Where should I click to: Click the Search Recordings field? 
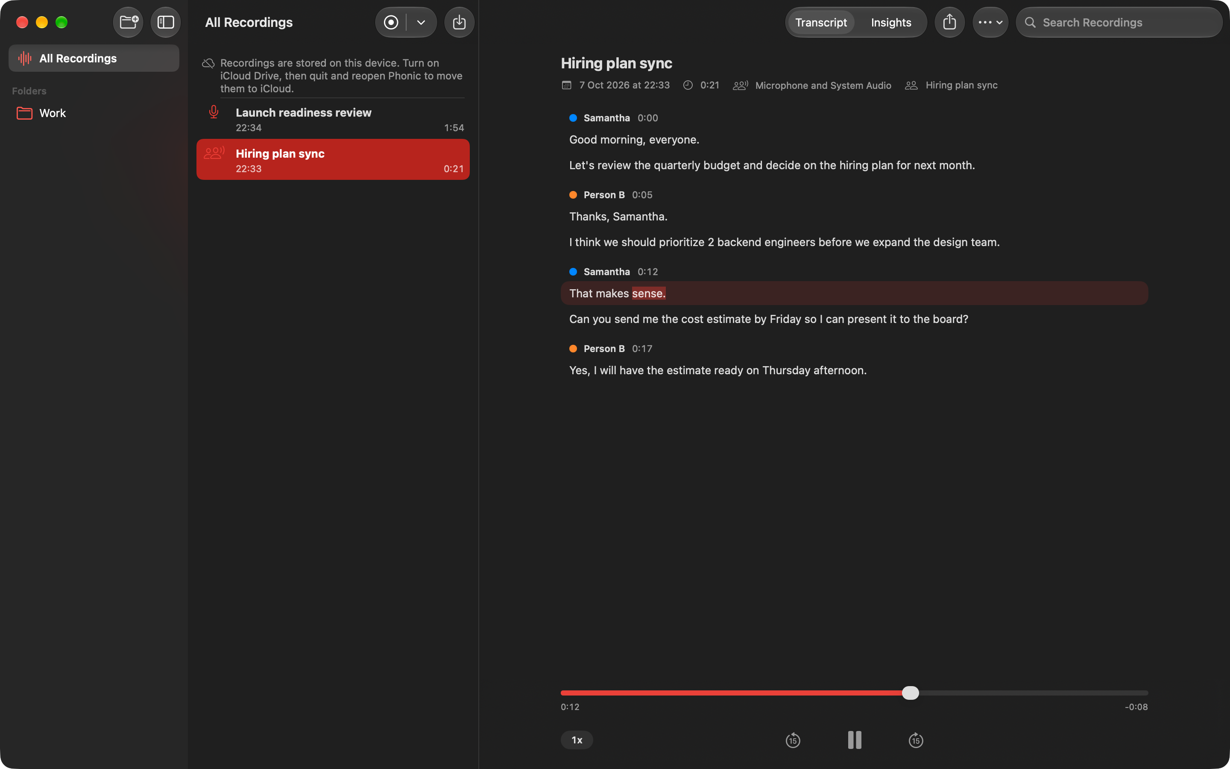1119,22
